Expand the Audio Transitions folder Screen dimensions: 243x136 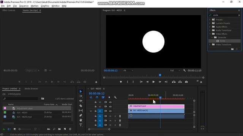tap(210, 30)
